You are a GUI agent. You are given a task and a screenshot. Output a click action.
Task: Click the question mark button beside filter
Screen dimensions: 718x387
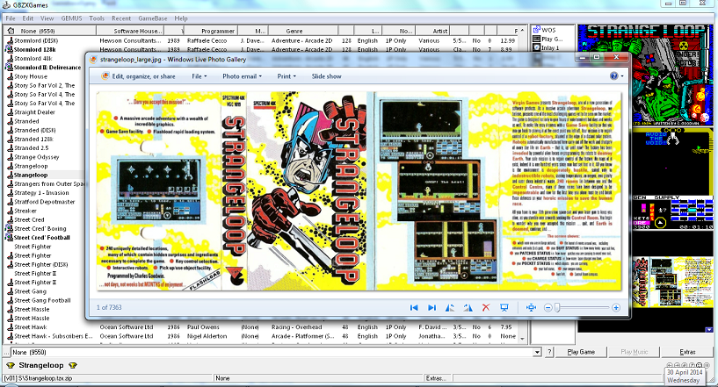coord(549,352)
